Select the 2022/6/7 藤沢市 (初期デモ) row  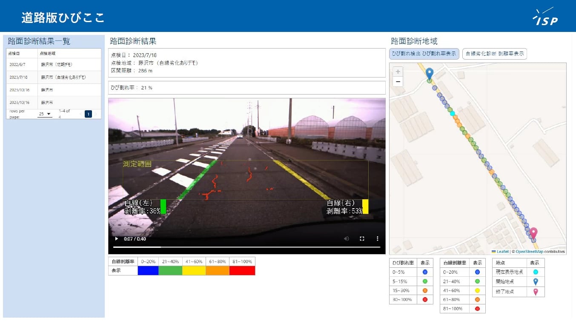pyautogui.click(x=53, y=65)
